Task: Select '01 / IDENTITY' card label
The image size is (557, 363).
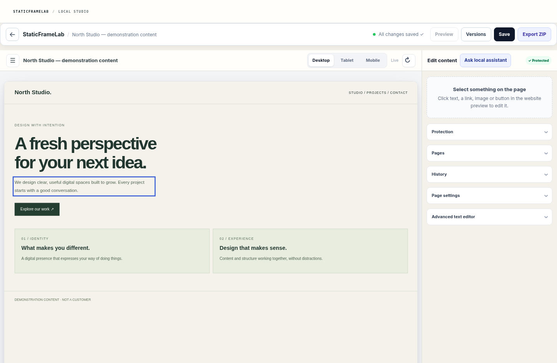Action: [35, 239]
